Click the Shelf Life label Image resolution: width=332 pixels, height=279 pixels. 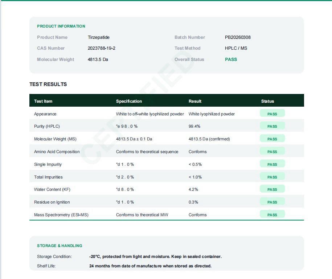tap(46, 266)
